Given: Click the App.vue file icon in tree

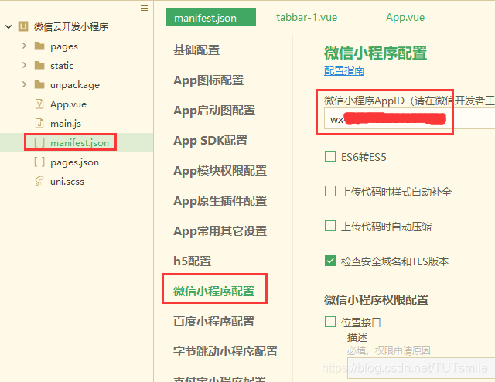Looking at the screenshot, I should (x=39, y=104).
